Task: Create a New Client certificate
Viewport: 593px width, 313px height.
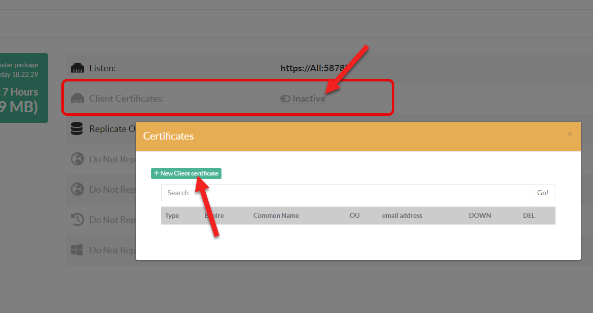Action: click(x=186, y=173)
